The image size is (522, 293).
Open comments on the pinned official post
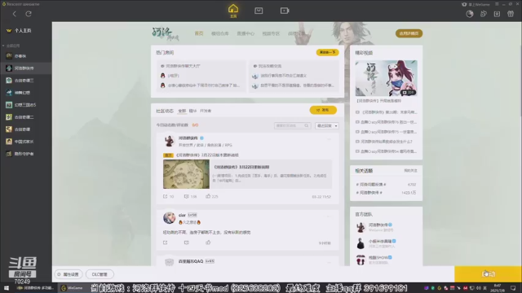click(x=187, y=196)
